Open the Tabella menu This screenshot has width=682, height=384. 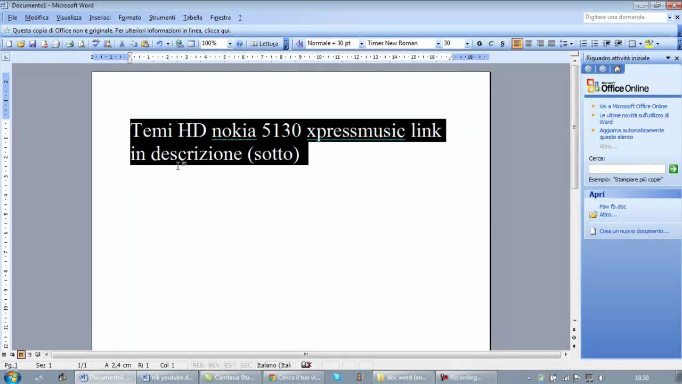point(193,18)
